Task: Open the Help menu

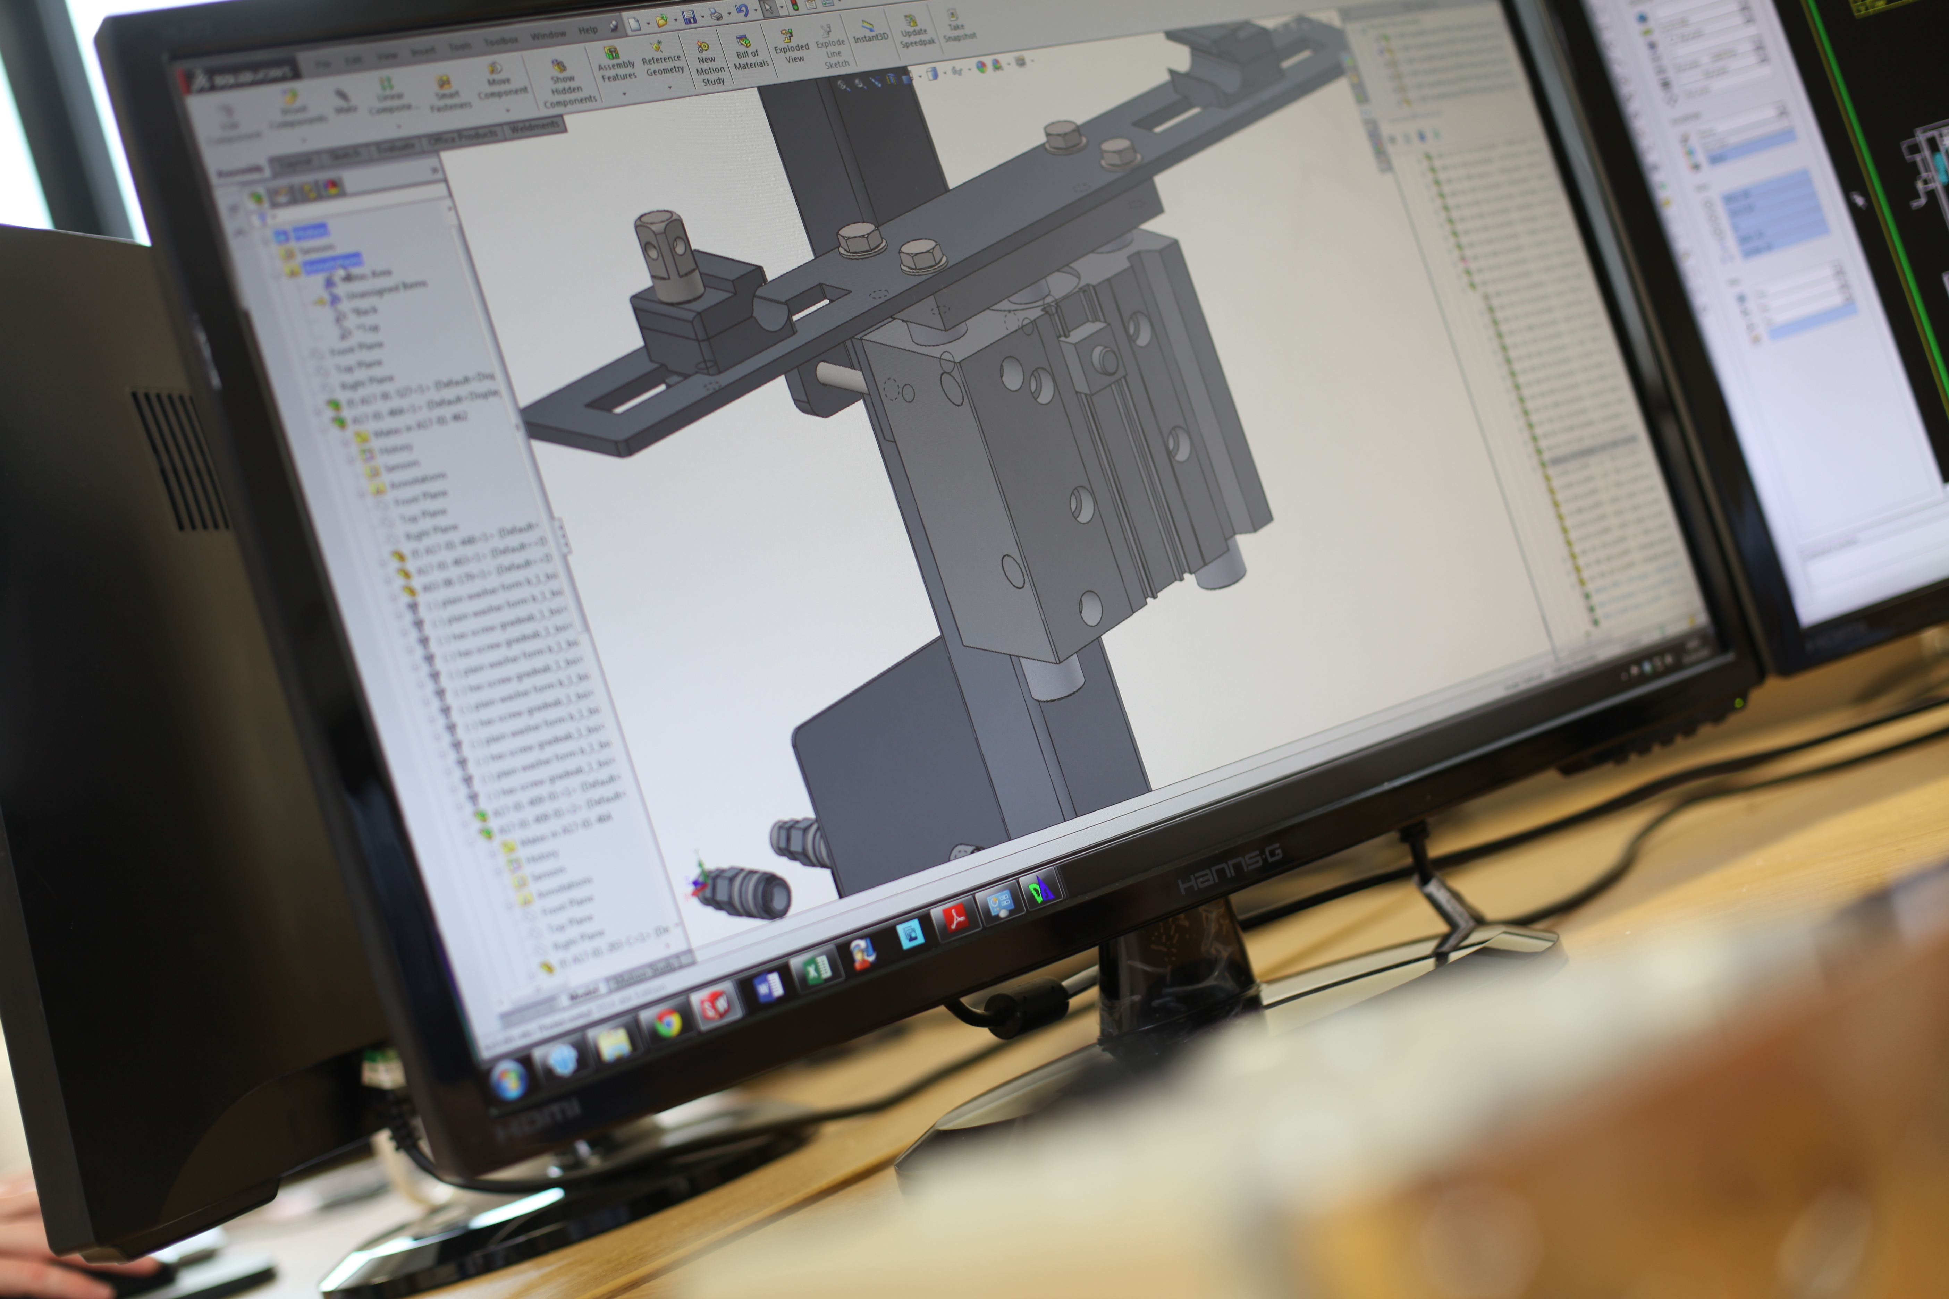Action: [x=588, y=30]
